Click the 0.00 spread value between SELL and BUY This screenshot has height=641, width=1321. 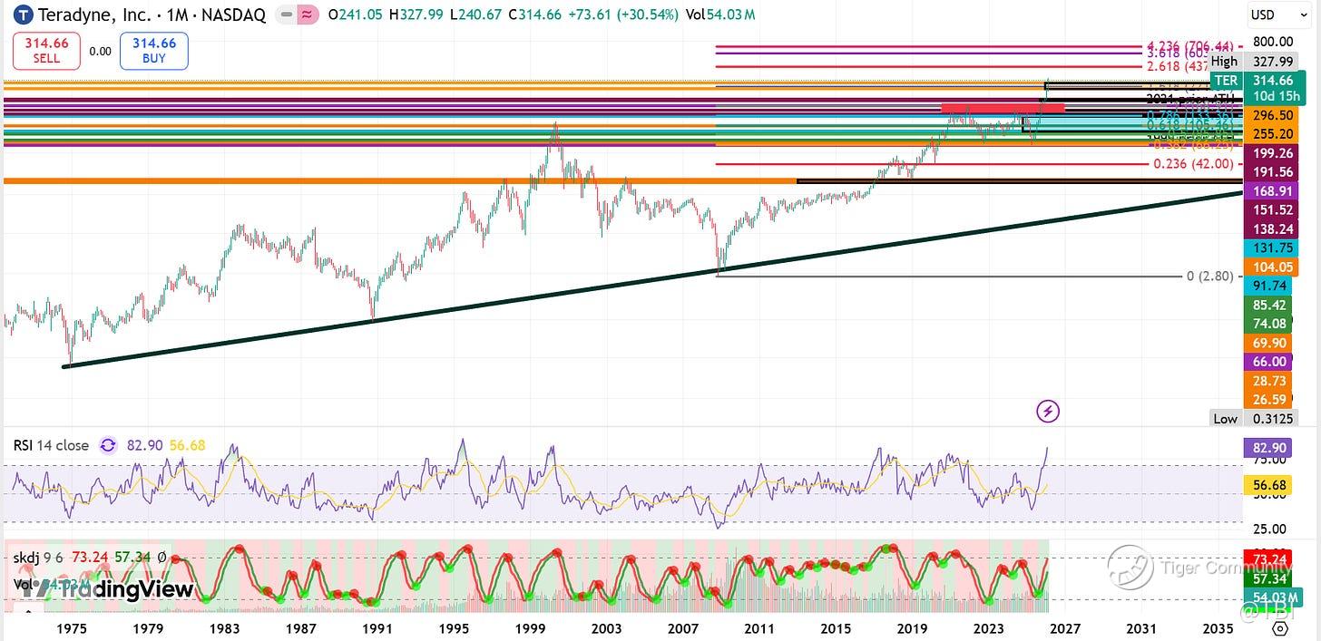click(100, 51)
